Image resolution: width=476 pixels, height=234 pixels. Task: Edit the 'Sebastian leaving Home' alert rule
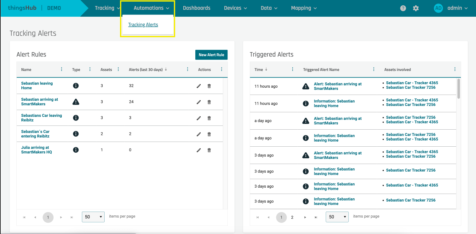198,86
